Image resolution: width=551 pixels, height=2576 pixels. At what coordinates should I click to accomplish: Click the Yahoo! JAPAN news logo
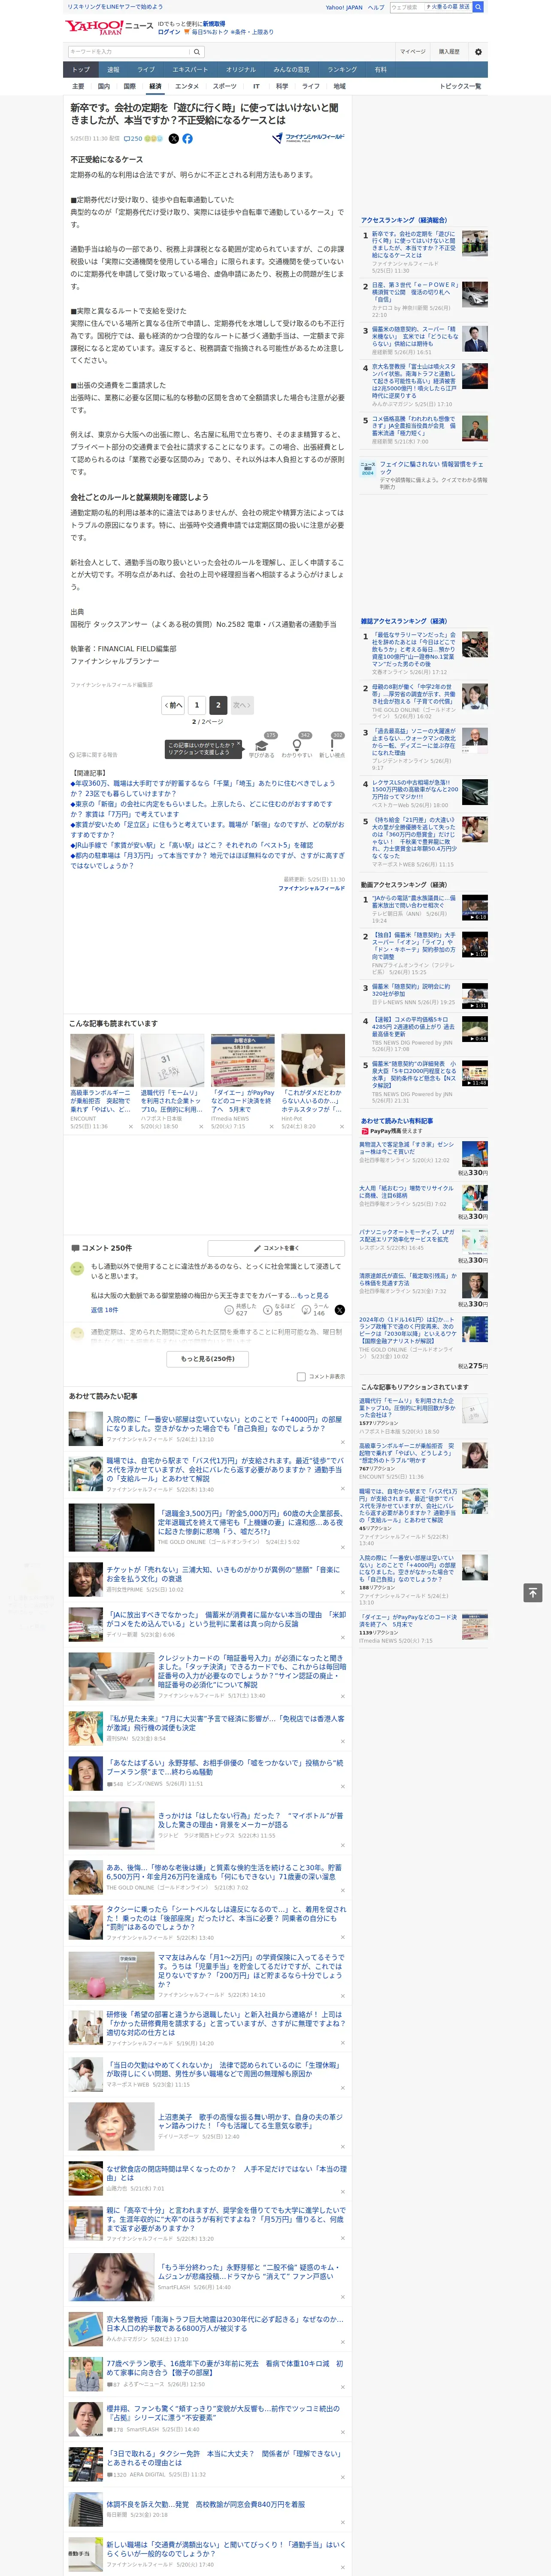click(109, 27)
